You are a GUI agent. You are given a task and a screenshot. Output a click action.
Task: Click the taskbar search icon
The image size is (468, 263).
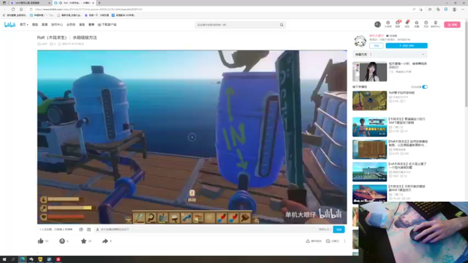pyautogui.click(x=13, y=259)
